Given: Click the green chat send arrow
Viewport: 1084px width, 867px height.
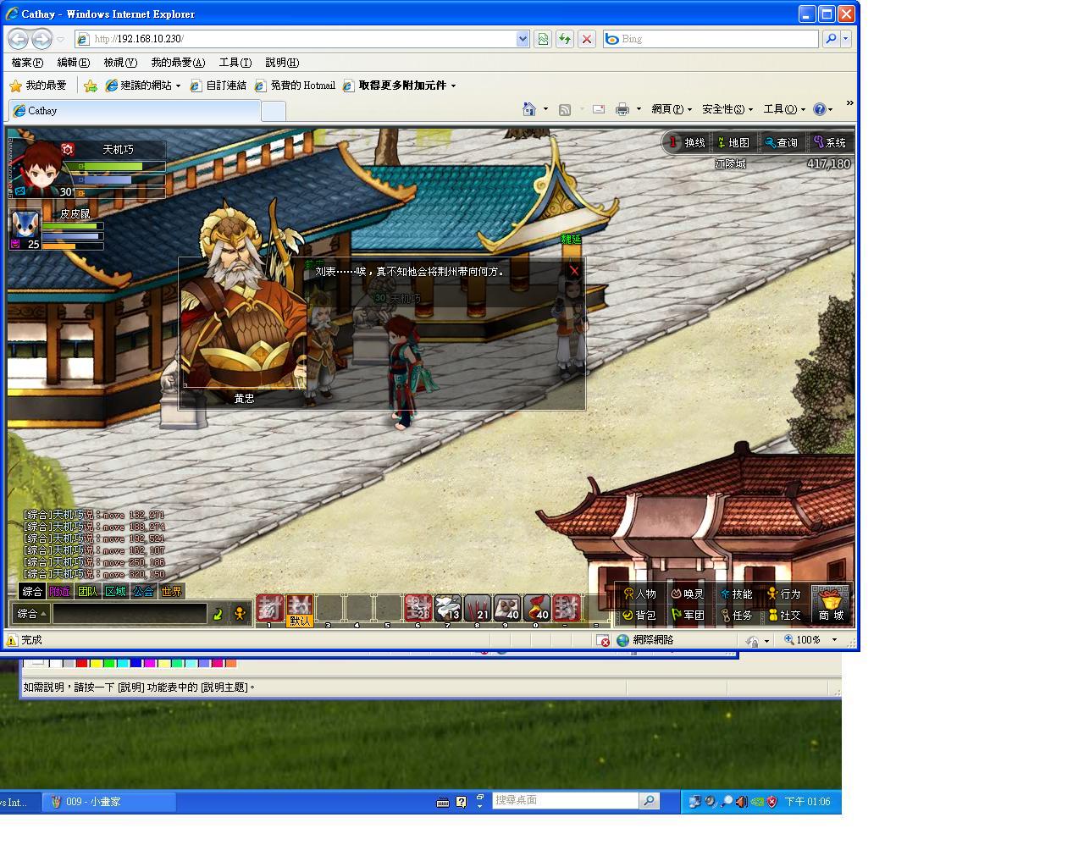Looking at the screenshot, I should click(218, 614).
